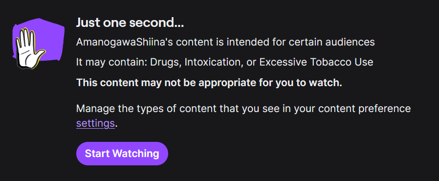Click the empty dark area beside Start Watching
439x181 pixels.
tap(280, 154)
